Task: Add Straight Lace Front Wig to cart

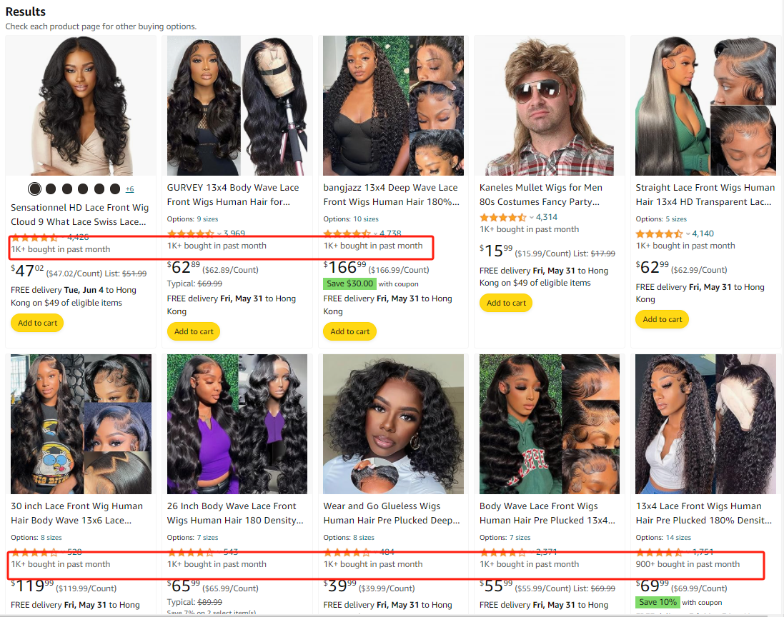Action: point(662,319)
